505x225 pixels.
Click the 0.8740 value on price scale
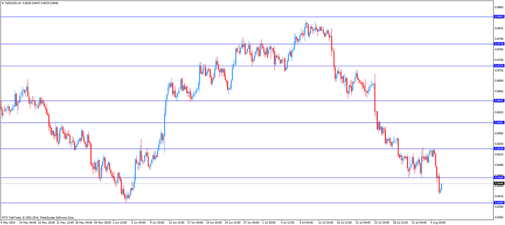pyautogui.click(x=499, y=60)
